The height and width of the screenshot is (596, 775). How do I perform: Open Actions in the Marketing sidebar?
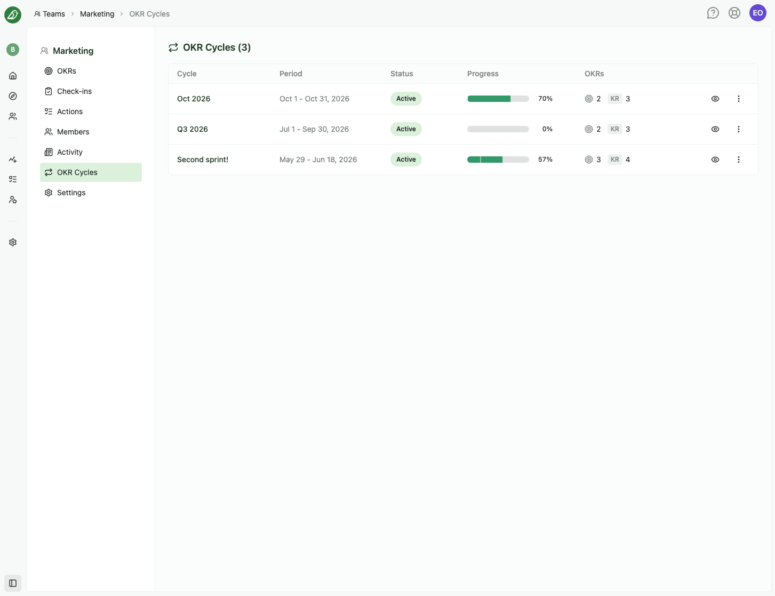click(91, 112)
